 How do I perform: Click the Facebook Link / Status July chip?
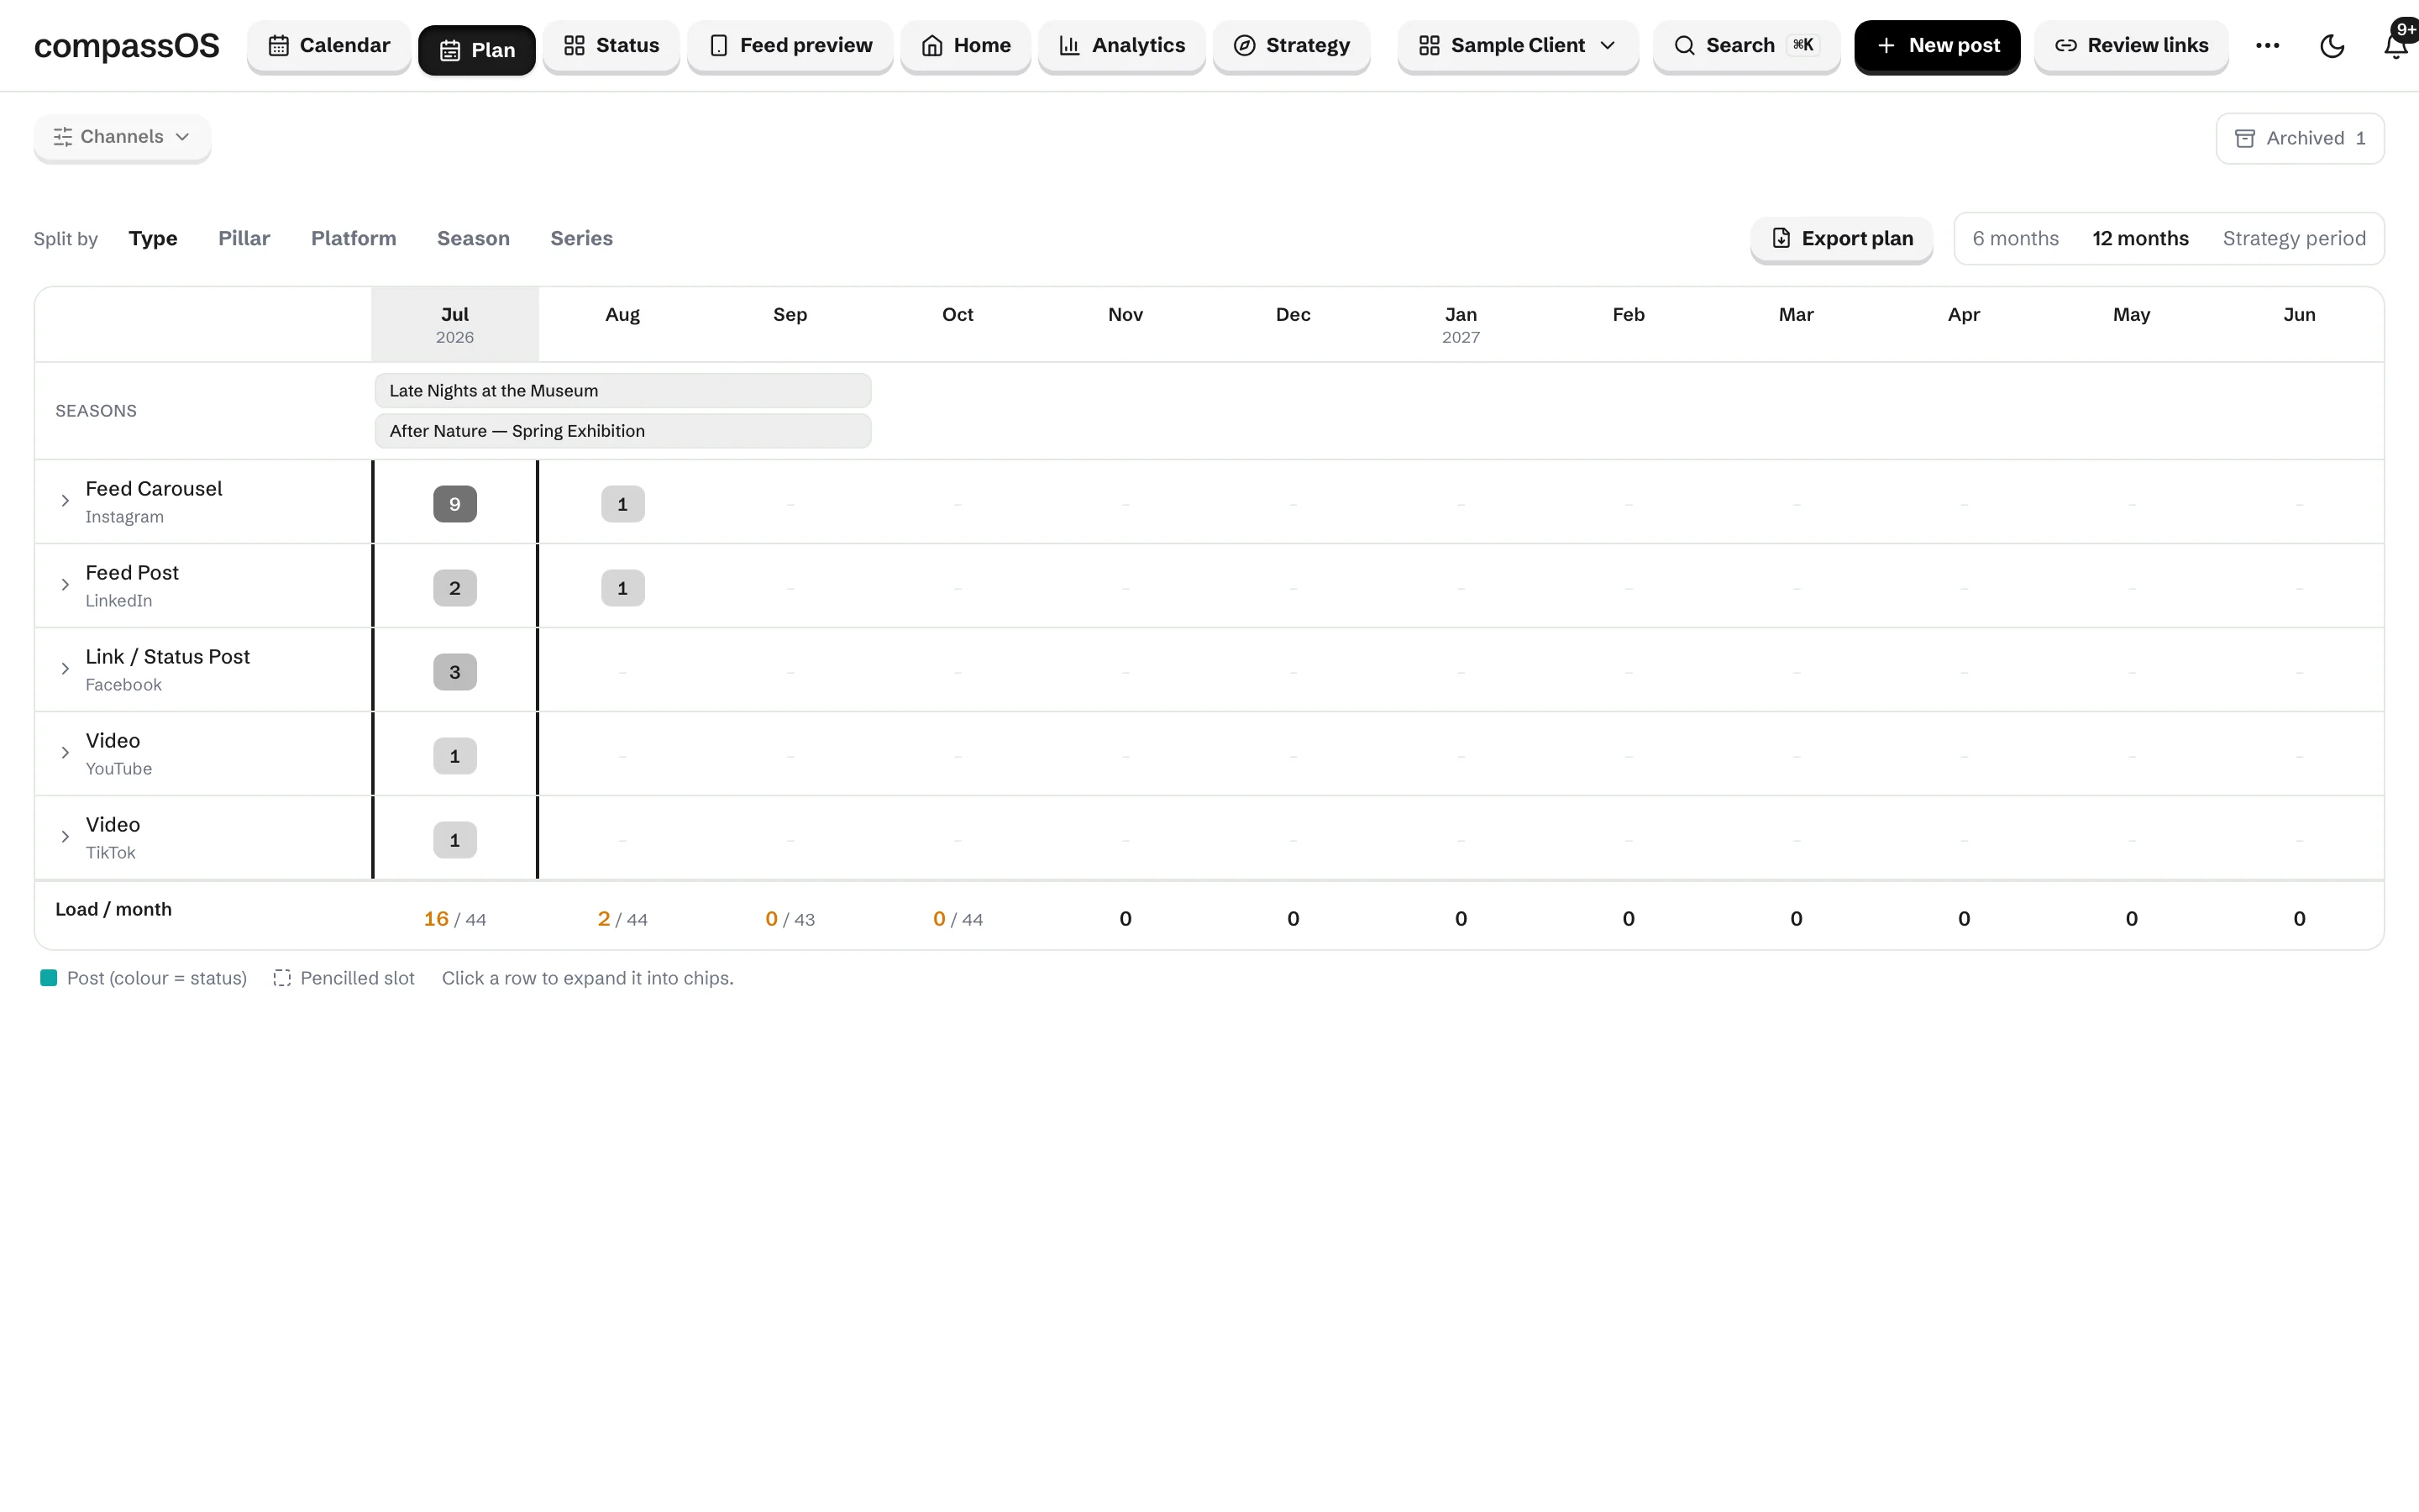tap(454, 672)
